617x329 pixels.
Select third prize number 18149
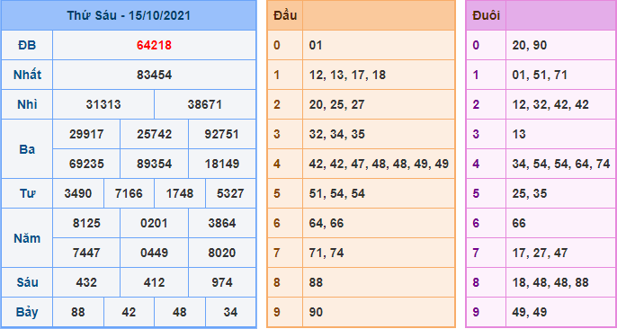[x=221, y=164]
